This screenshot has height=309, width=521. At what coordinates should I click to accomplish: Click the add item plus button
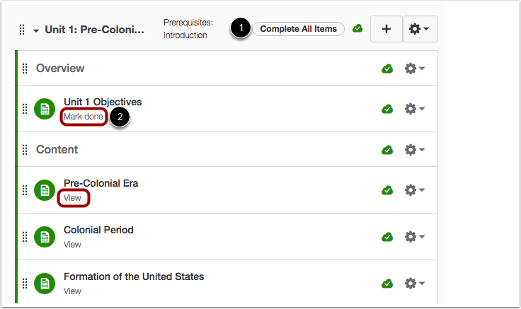tap(387, 29)
